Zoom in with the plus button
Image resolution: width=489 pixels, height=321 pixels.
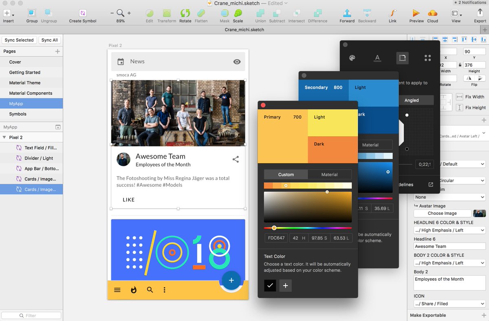point(129,13)
